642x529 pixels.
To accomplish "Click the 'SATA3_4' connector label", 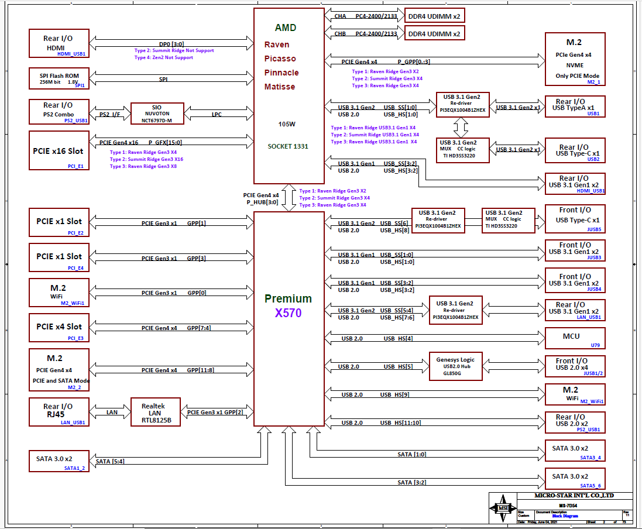I will pyautogui.click(x=590, y=458).
